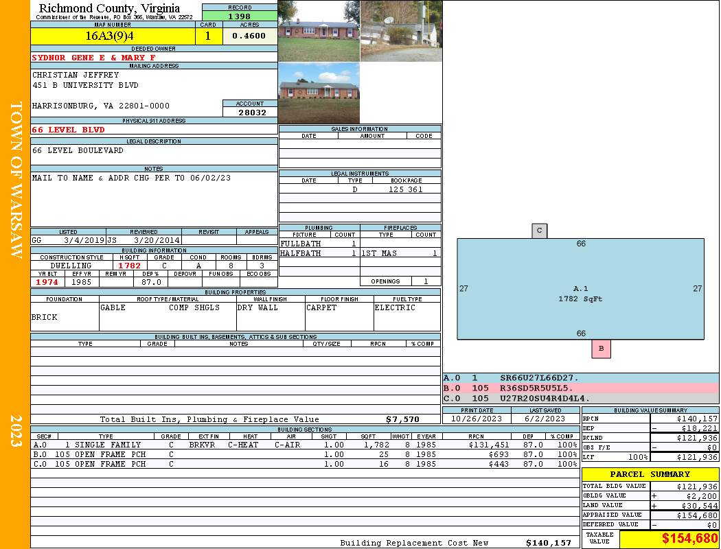Click the print date 10/26/2023 cell
Screen dimensions: 721x549
coord(477,419)
